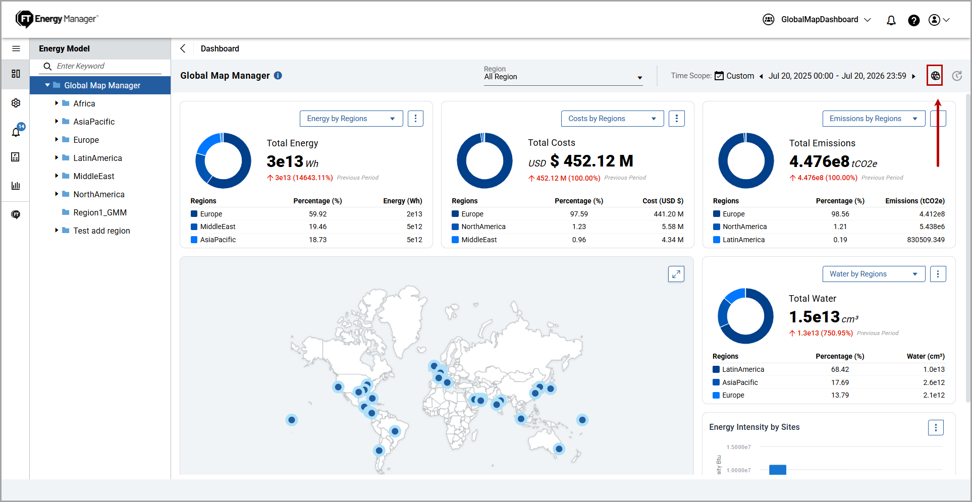This screenshot has height=502, width=972.
Task: Open the All Region dropdown
Action: (x=563, y=77)
